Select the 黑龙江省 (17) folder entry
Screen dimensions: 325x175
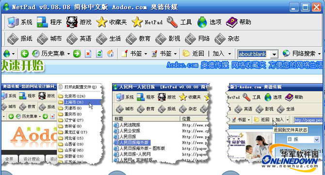(73, 132)
